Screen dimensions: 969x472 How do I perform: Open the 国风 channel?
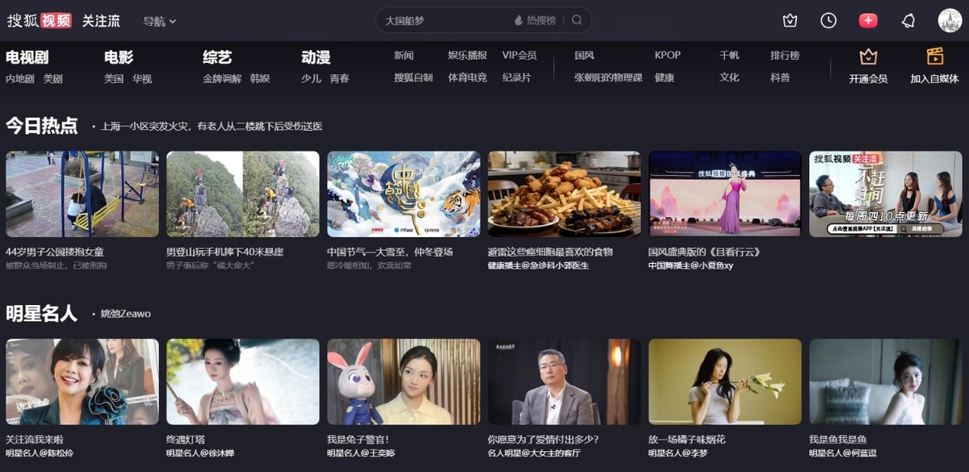pyautogui.click(x=585, y=56)
